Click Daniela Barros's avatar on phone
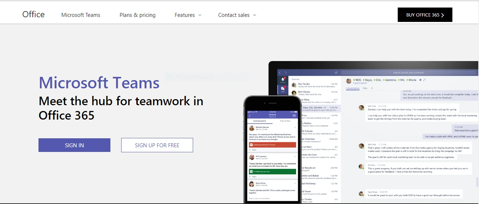The image size is (479, 204). point(252,128)
